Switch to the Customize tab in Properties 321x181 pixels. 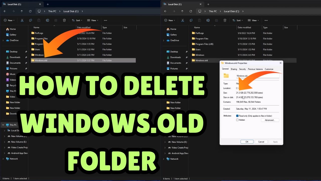pos(269,69)
